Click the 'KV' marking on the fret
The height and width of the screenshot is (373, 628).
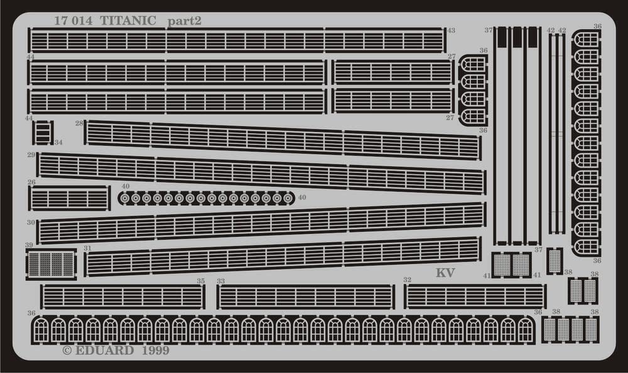pos(445,273)
